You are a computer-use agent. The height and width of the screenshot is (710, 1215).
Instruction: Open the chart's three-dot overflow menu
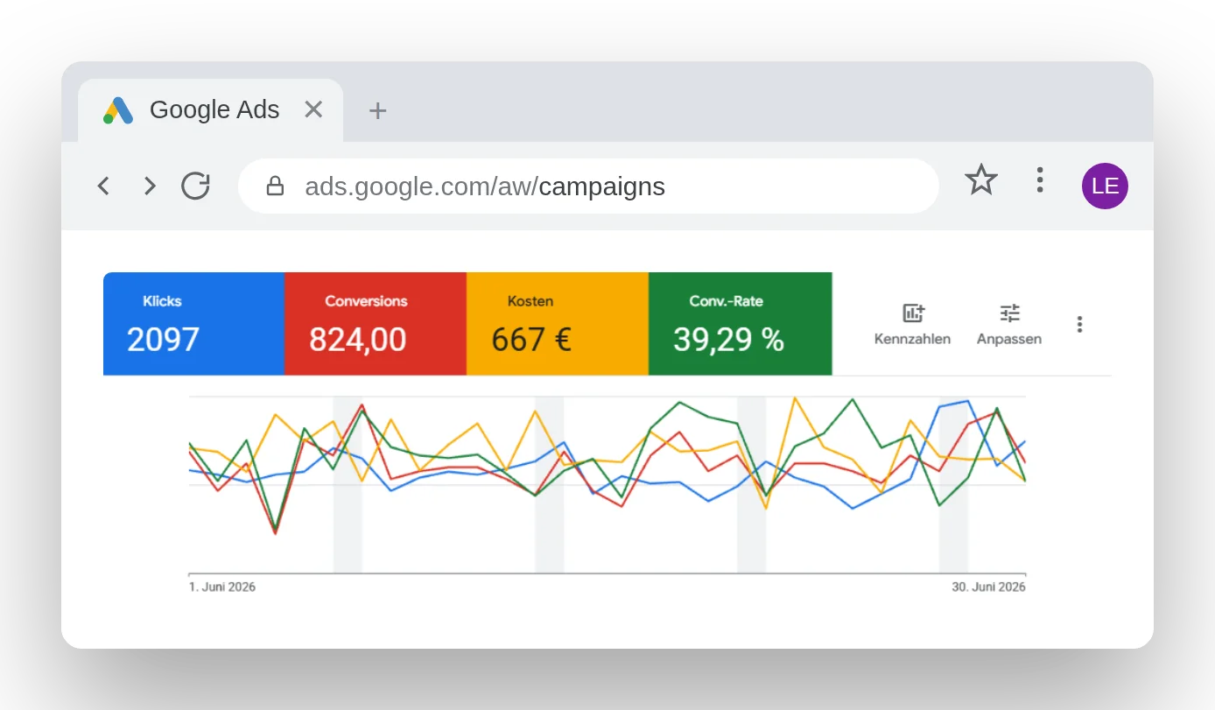coord(1080,325)
